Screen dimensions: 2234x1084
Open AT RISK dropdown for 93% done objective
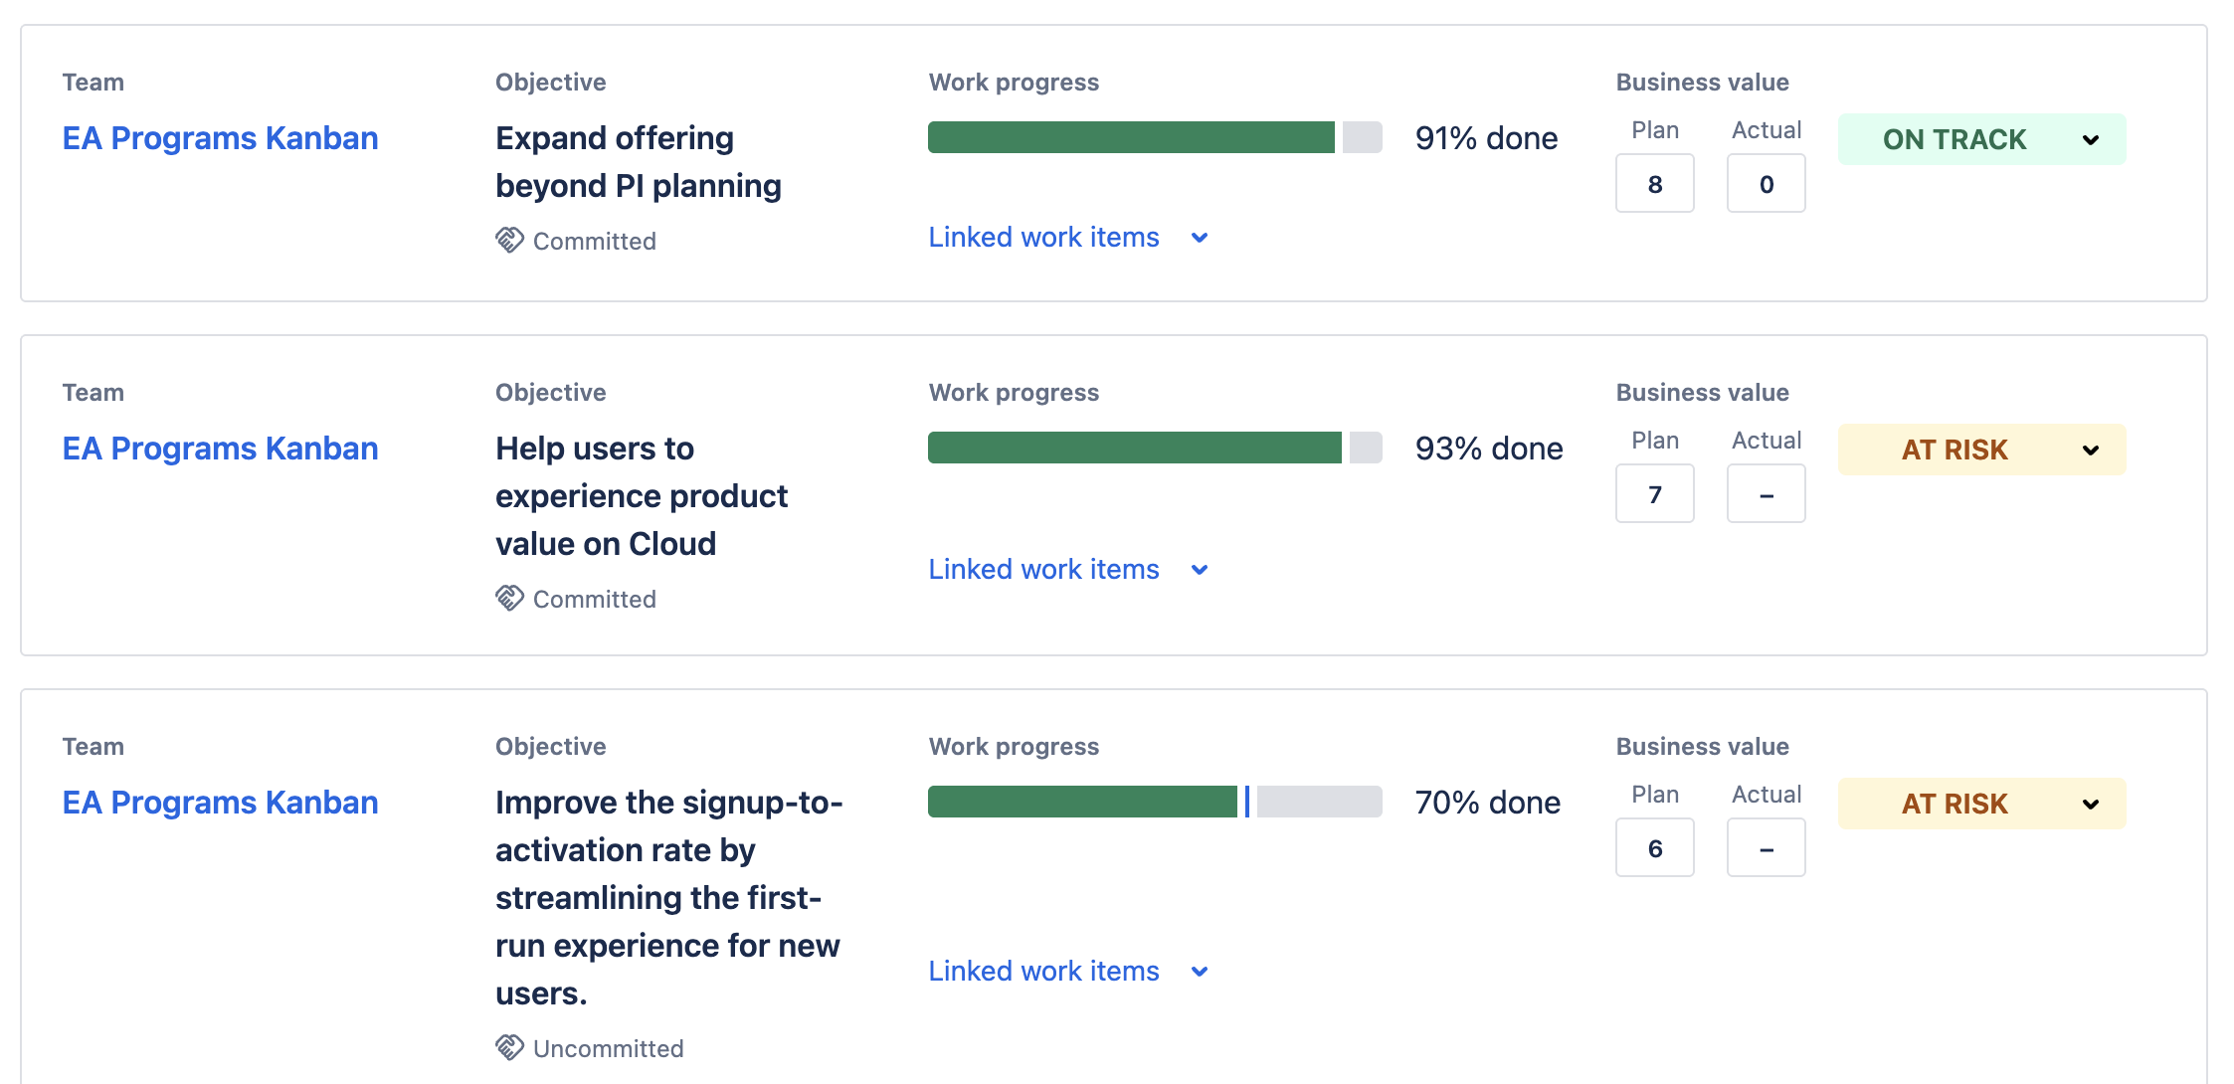point(1981,450)
